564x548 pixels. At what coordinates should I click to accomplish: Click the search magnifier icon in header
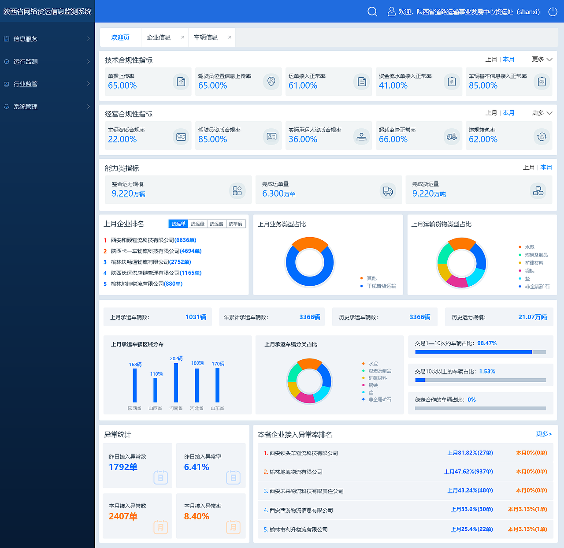click(372, 11)
